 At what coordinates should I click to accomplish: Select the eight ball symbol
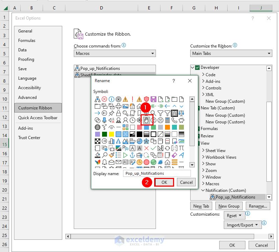pos(98,127)
